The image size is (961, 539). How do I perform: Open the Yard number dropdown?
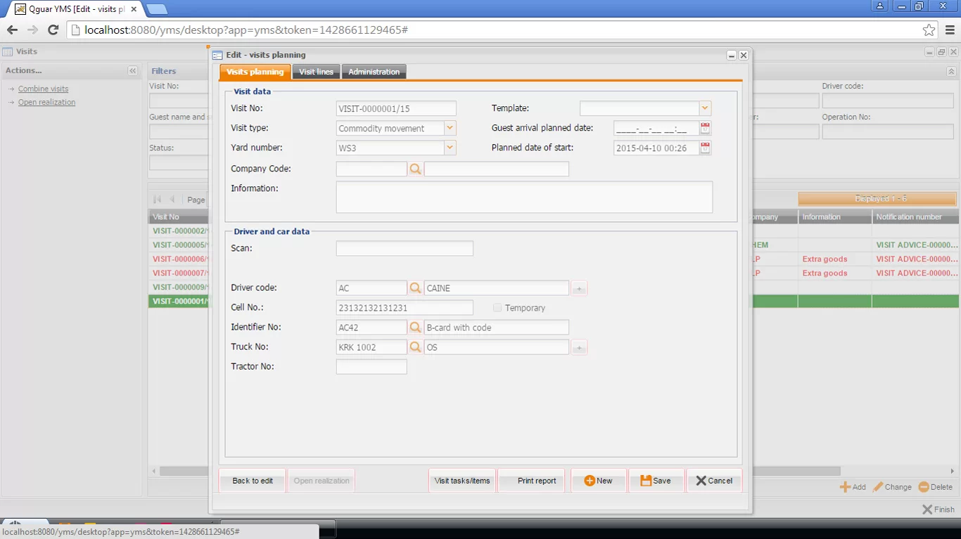click(x=451, y=148)
